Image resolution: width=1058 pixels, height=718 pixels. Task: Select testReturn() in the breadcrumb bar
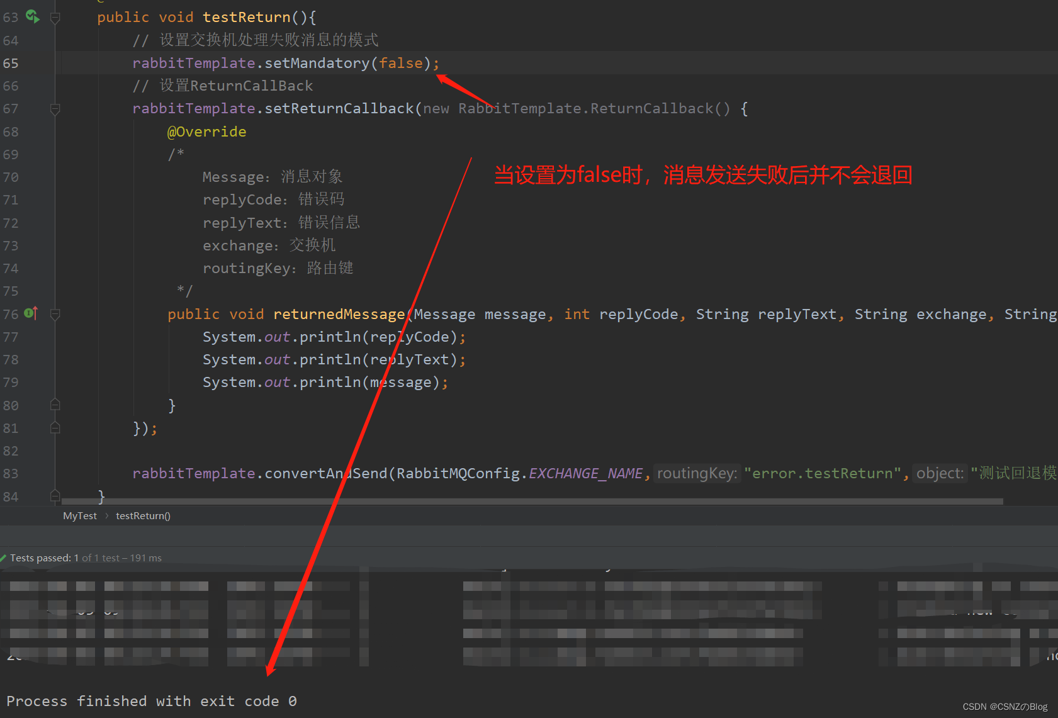143,515
